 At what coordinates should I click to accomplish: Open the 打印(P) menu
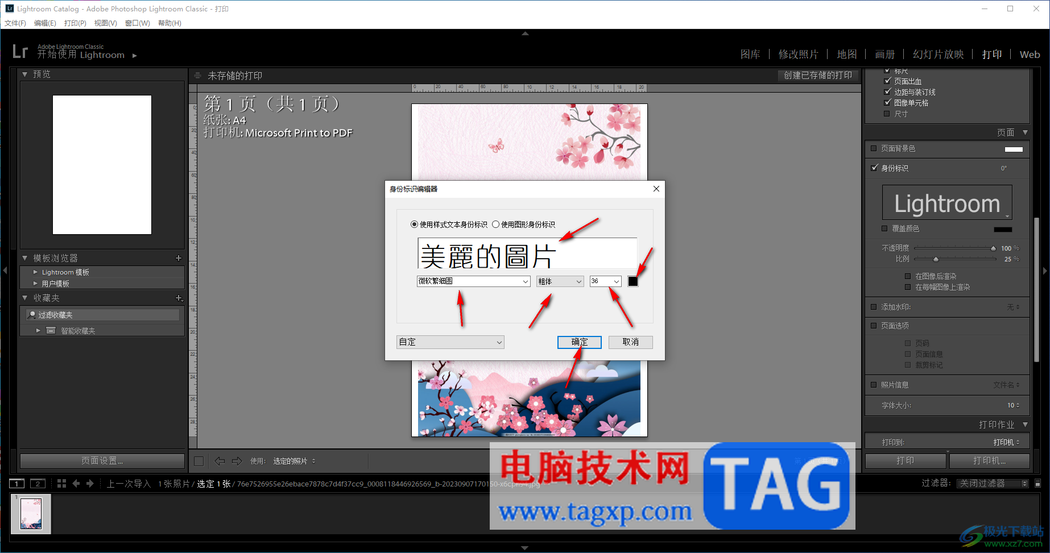point(75,23)
